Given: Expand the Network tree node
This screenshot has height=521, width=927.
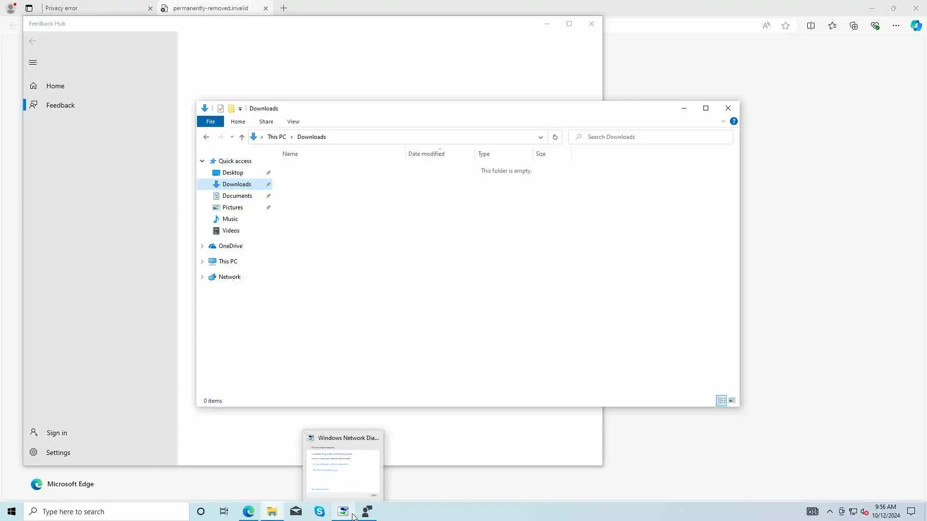Looking at the screenshot, I should pyautogui.click(x=202, y=277).
